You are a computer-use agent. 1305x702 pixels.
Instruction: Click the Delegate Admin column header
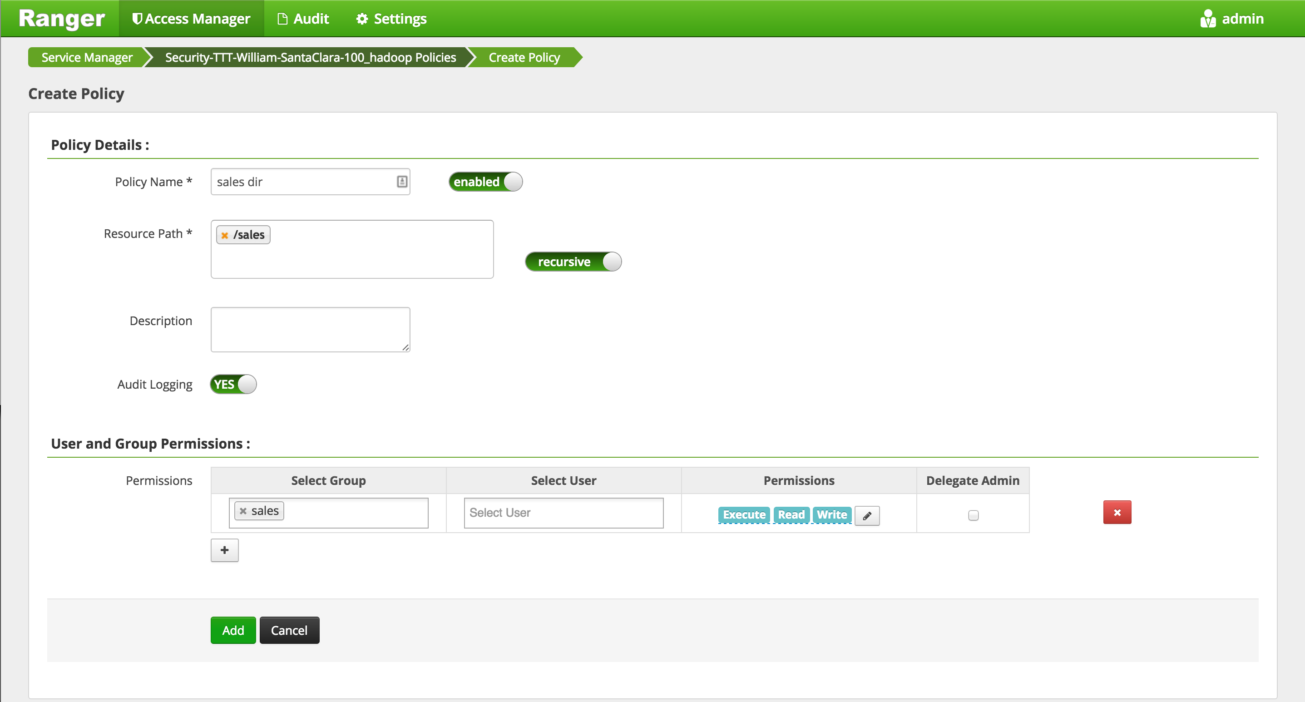click(x=973, y=481)
